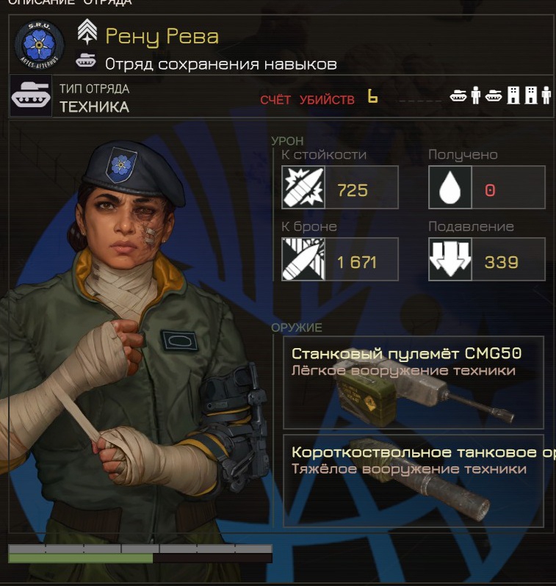Click the 725 health damage value

[x=353, y=190]
